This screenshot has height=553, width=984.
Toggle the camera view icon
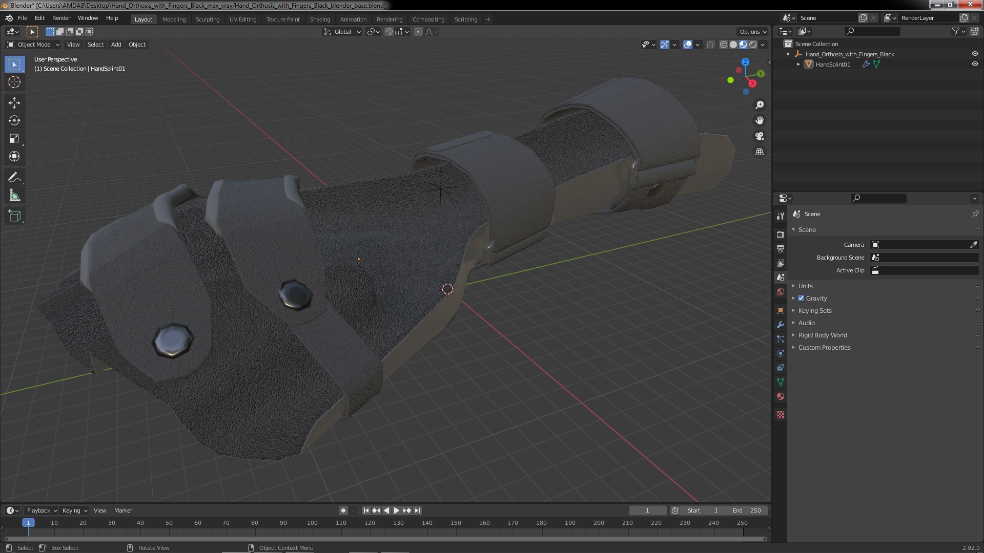click(760, 136)
